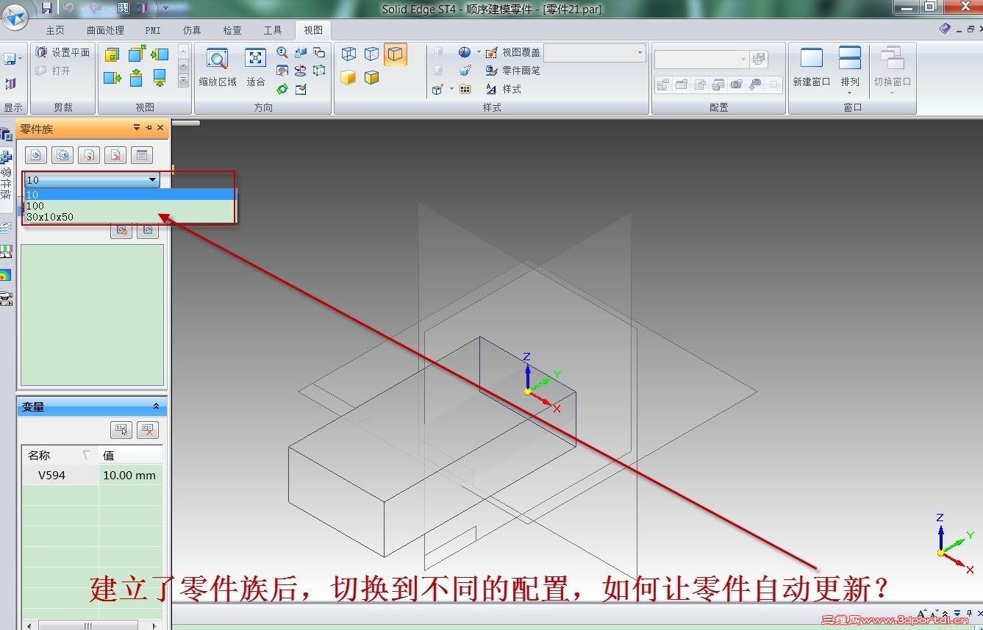Open the family member dropdown showing 10
The height and width of the screenshot is (630, 983).
tap(92, 179)
